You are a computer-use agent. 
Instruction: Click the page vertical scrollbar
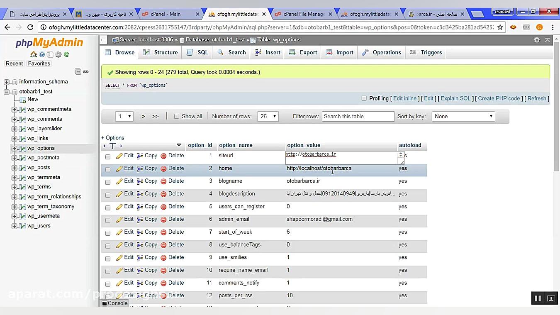556,107
